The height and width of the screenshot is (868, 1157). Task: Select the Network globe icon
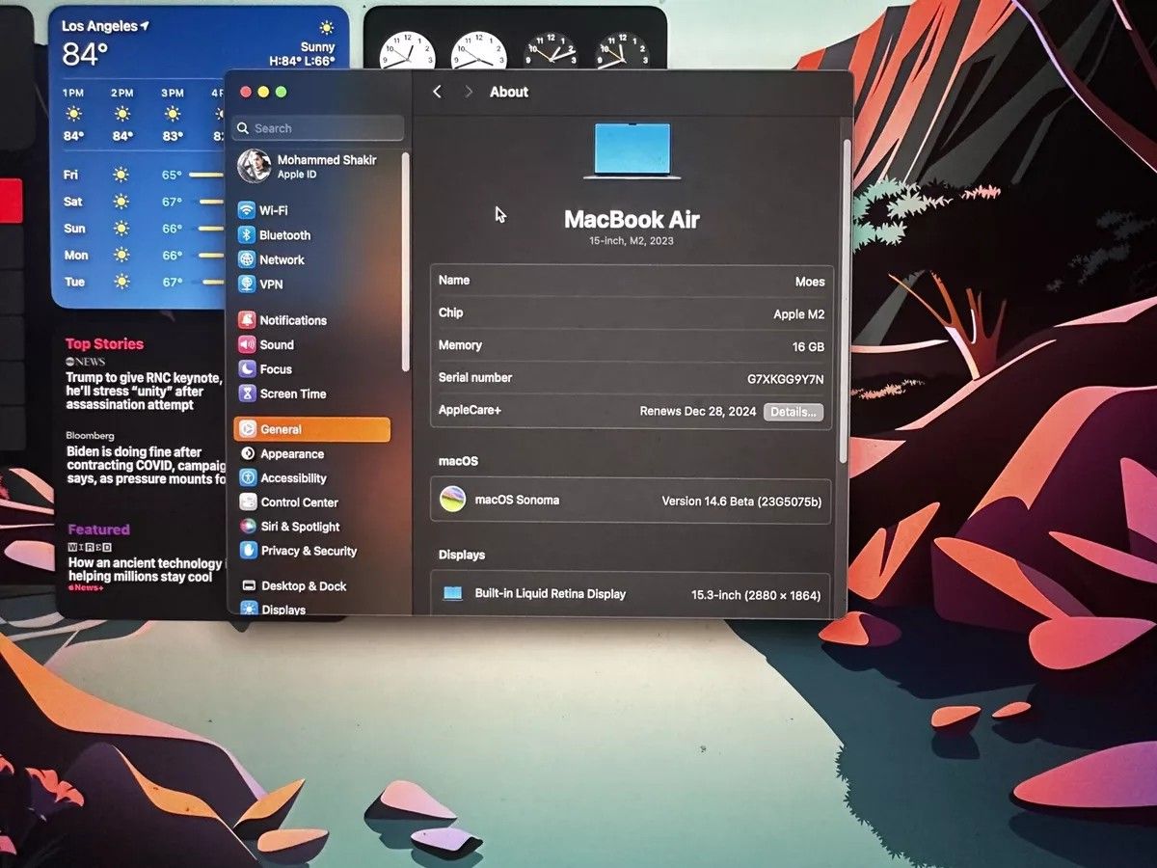[247, 259]
